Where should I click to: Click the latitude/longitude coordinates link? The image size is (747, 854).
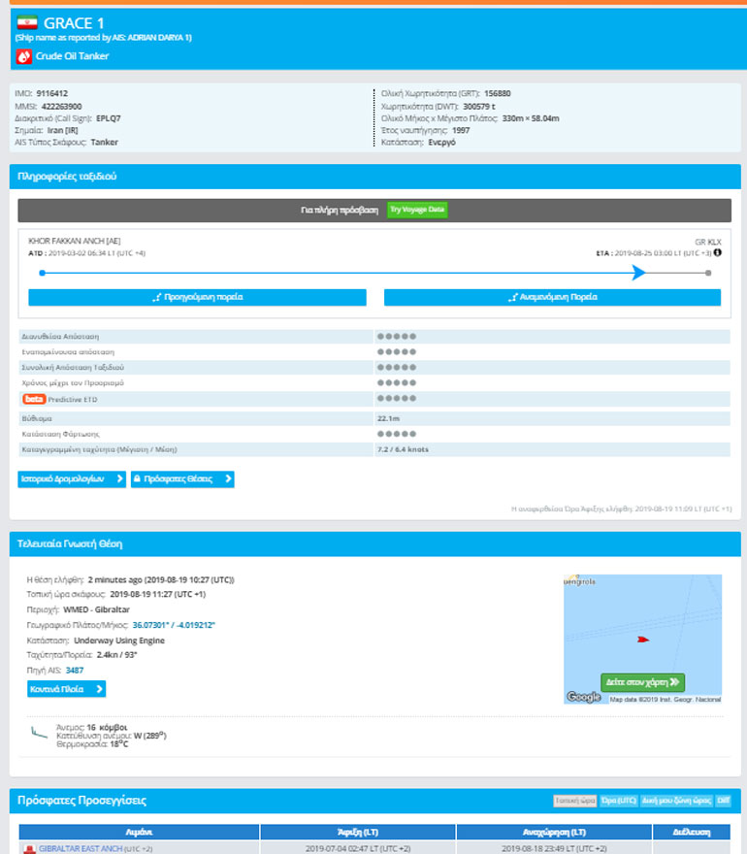(x=174, y=625)
